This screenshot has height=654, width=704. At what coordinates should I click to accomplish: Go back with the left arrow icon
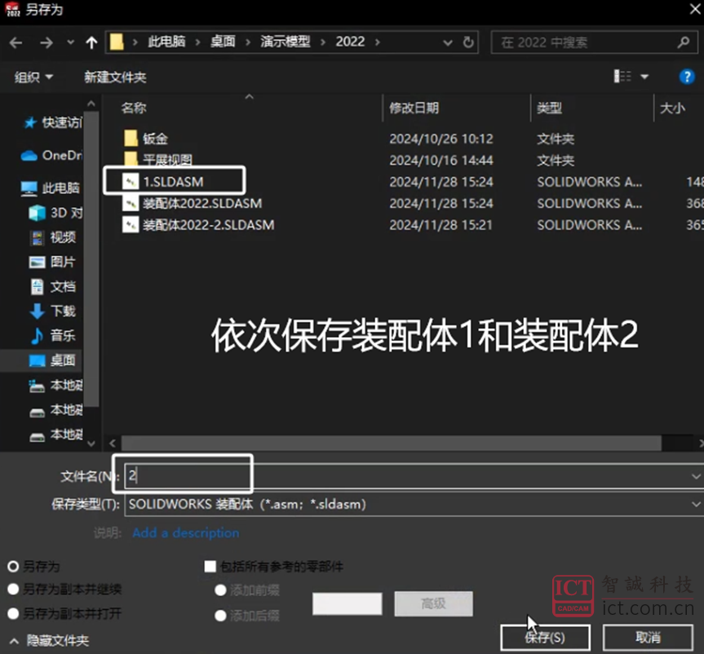click(x=15, y=42)
